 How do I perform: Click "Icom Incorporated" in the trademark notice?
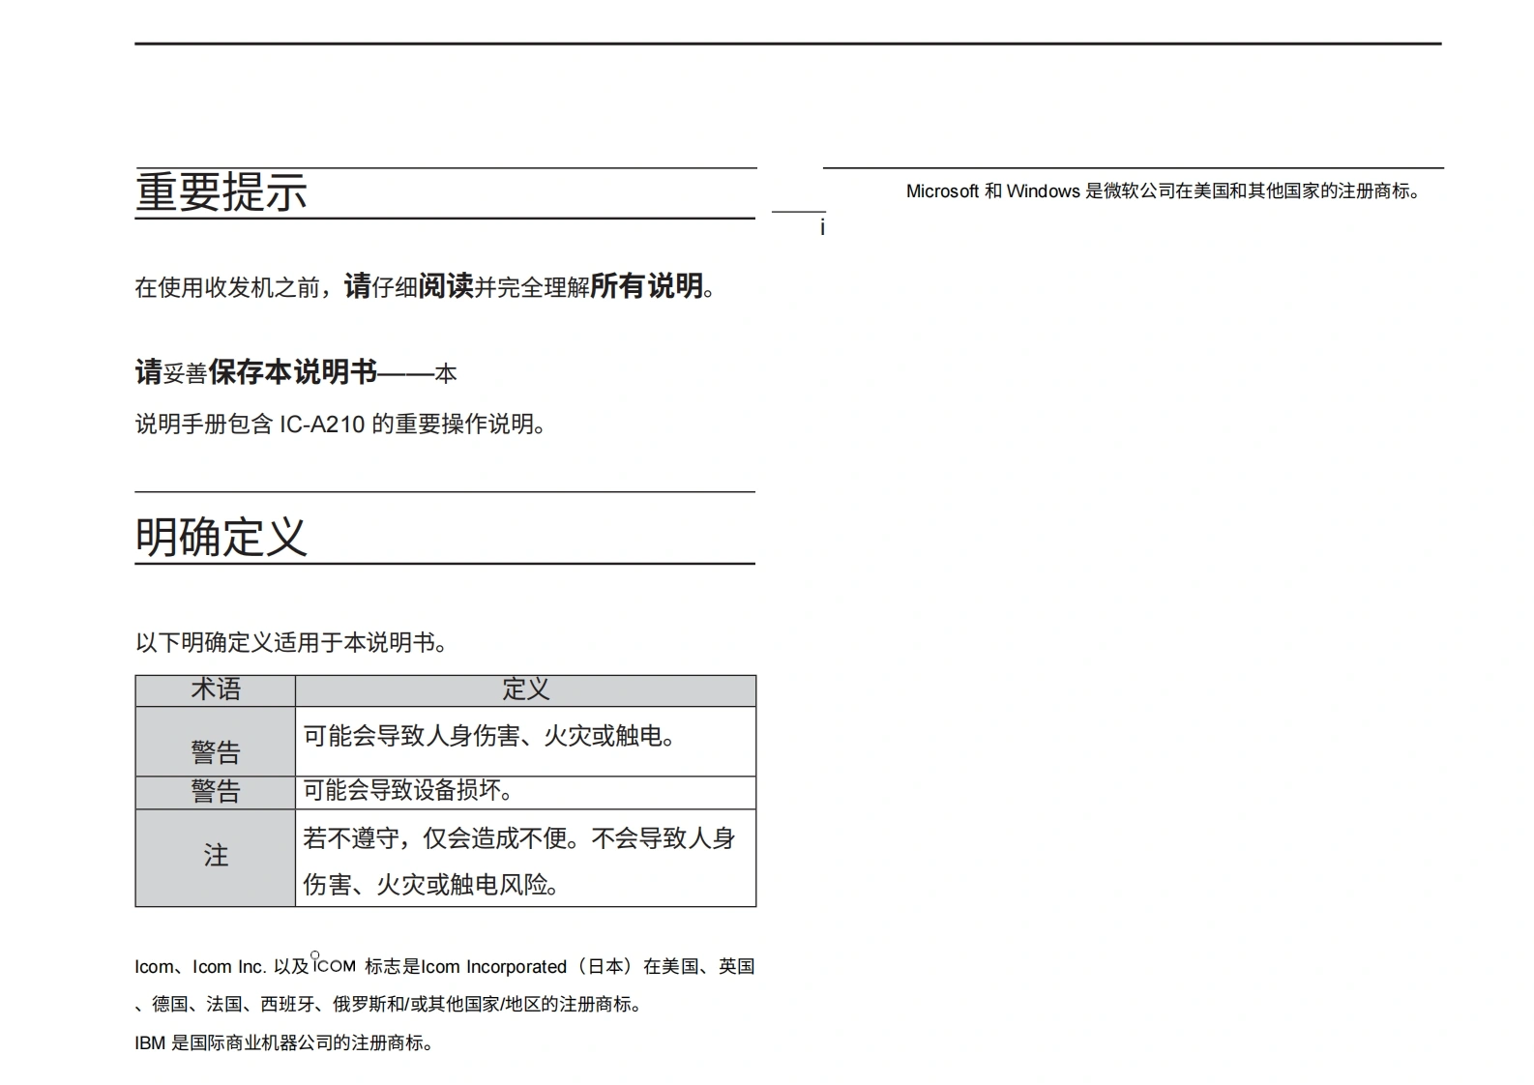tap(493, 967)
